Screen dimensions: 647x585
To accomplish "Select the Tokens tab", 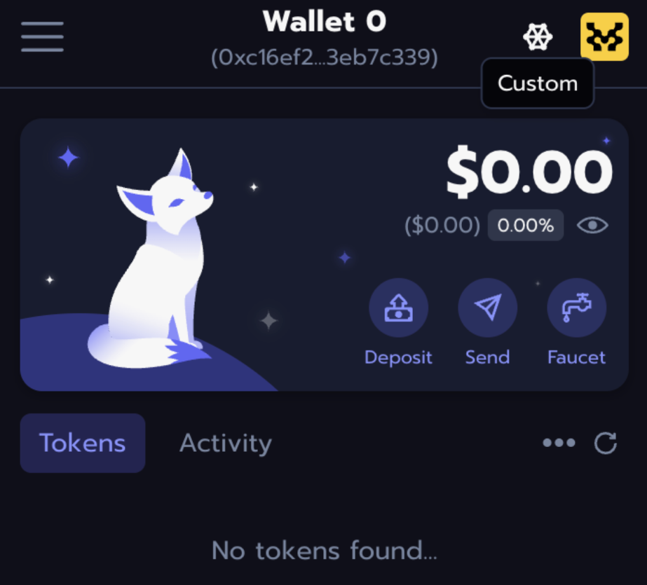I will coord(83,443).
